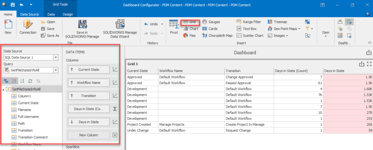Viewport: 373px width, 150px height.
Task: Collapse the GetFileStateInfoAll tree node
Action: (3, 89)
